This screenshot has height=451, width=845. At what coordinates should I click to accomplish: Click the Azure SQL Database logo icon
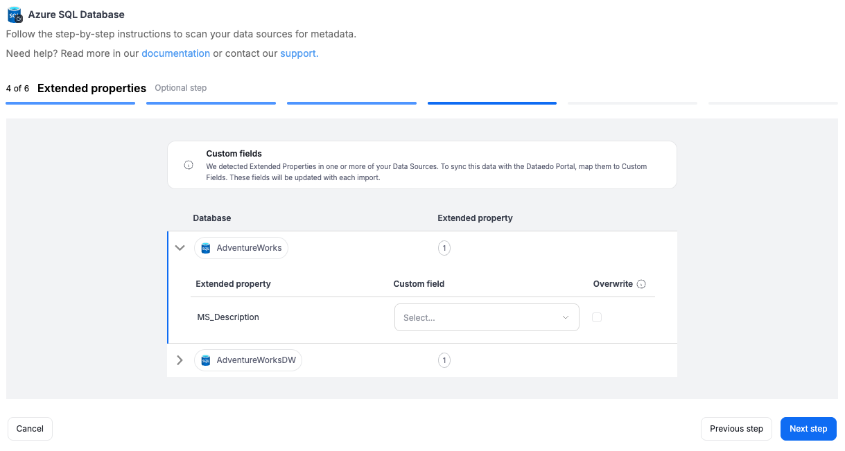point(15,15)
